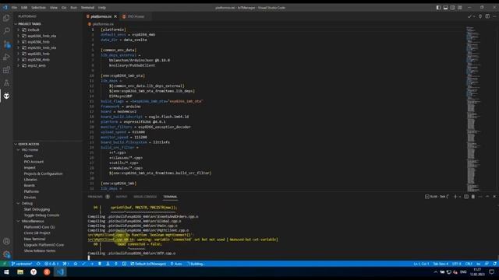Viewport: 499px width, 280px height.
Task: Open Projects & Configuration in Quick Access
Action: coord(44,173)
